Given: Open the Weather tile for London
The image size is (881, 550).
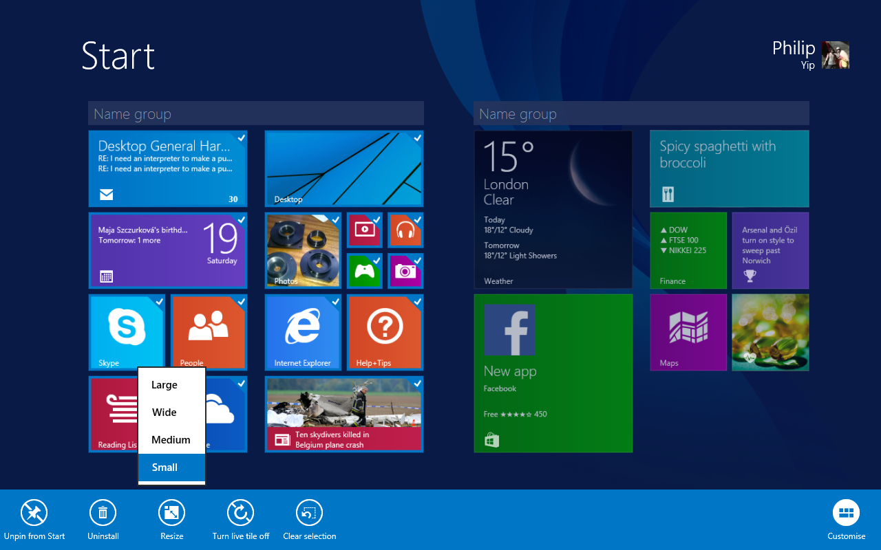Looking at the screenshot, I should click(x=553, y=210).
